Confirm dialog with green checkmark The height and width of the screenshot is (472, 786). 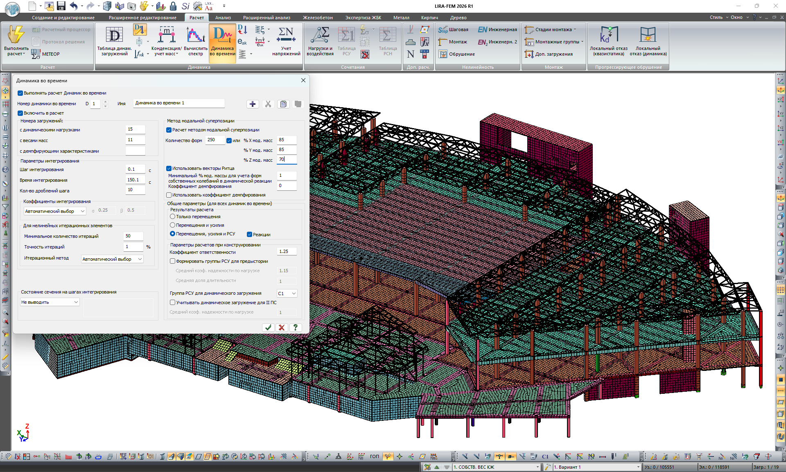[x=268, y=327]
